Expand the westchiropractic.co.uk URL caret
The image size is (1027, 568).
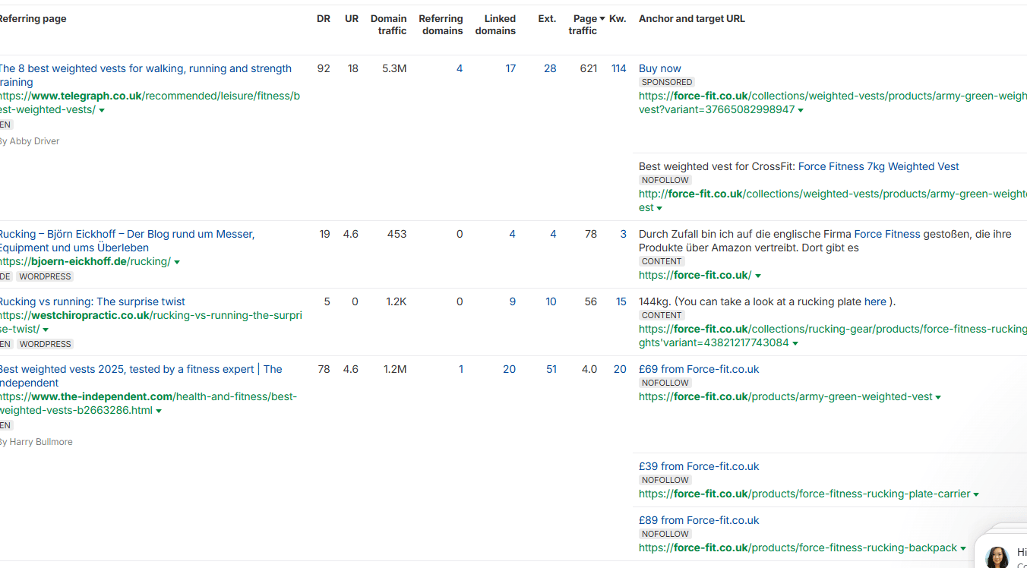[x=46, y=330]
